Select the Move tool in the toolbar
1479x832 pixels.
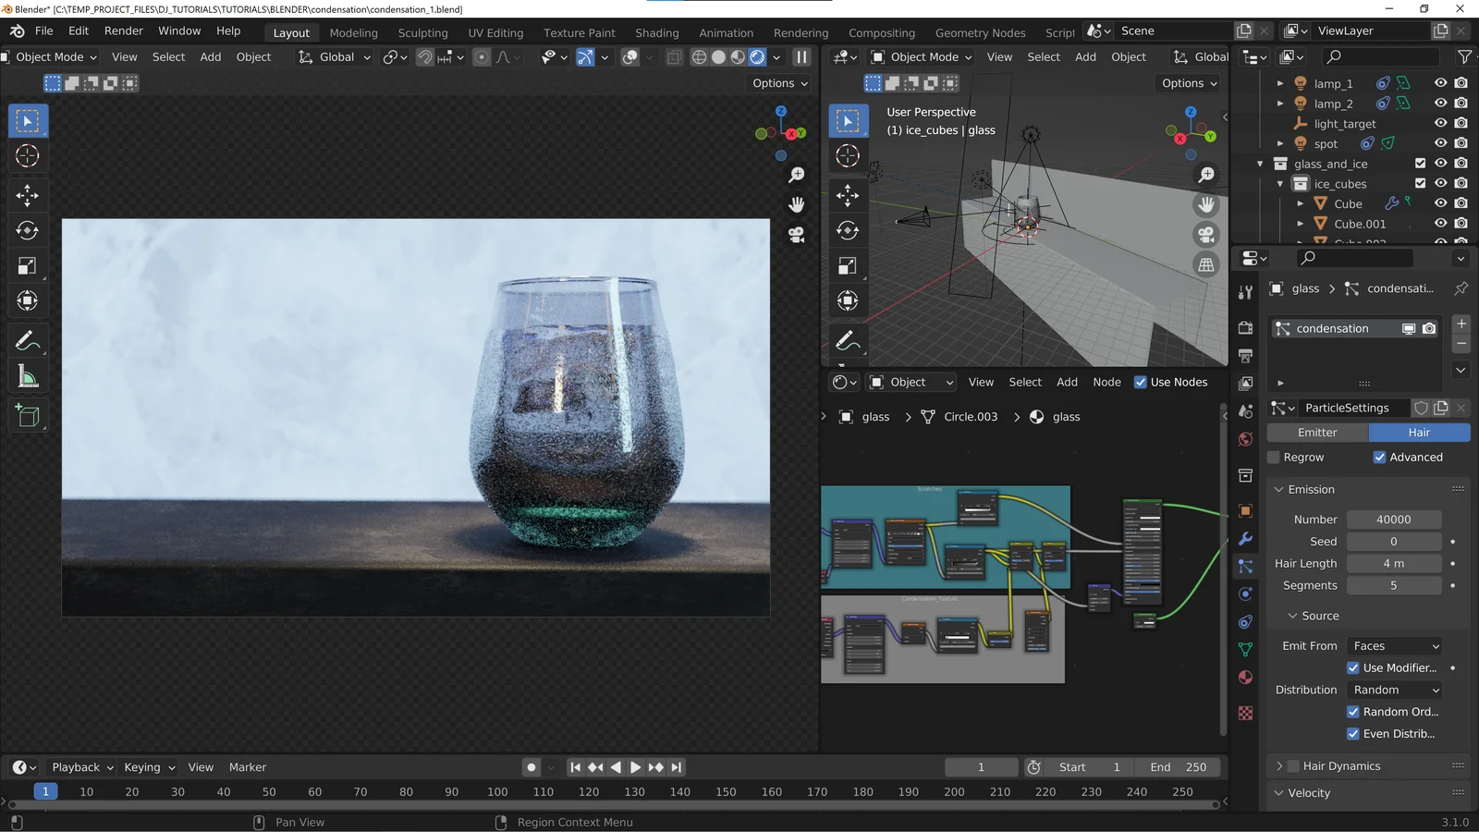pos(27,194)
